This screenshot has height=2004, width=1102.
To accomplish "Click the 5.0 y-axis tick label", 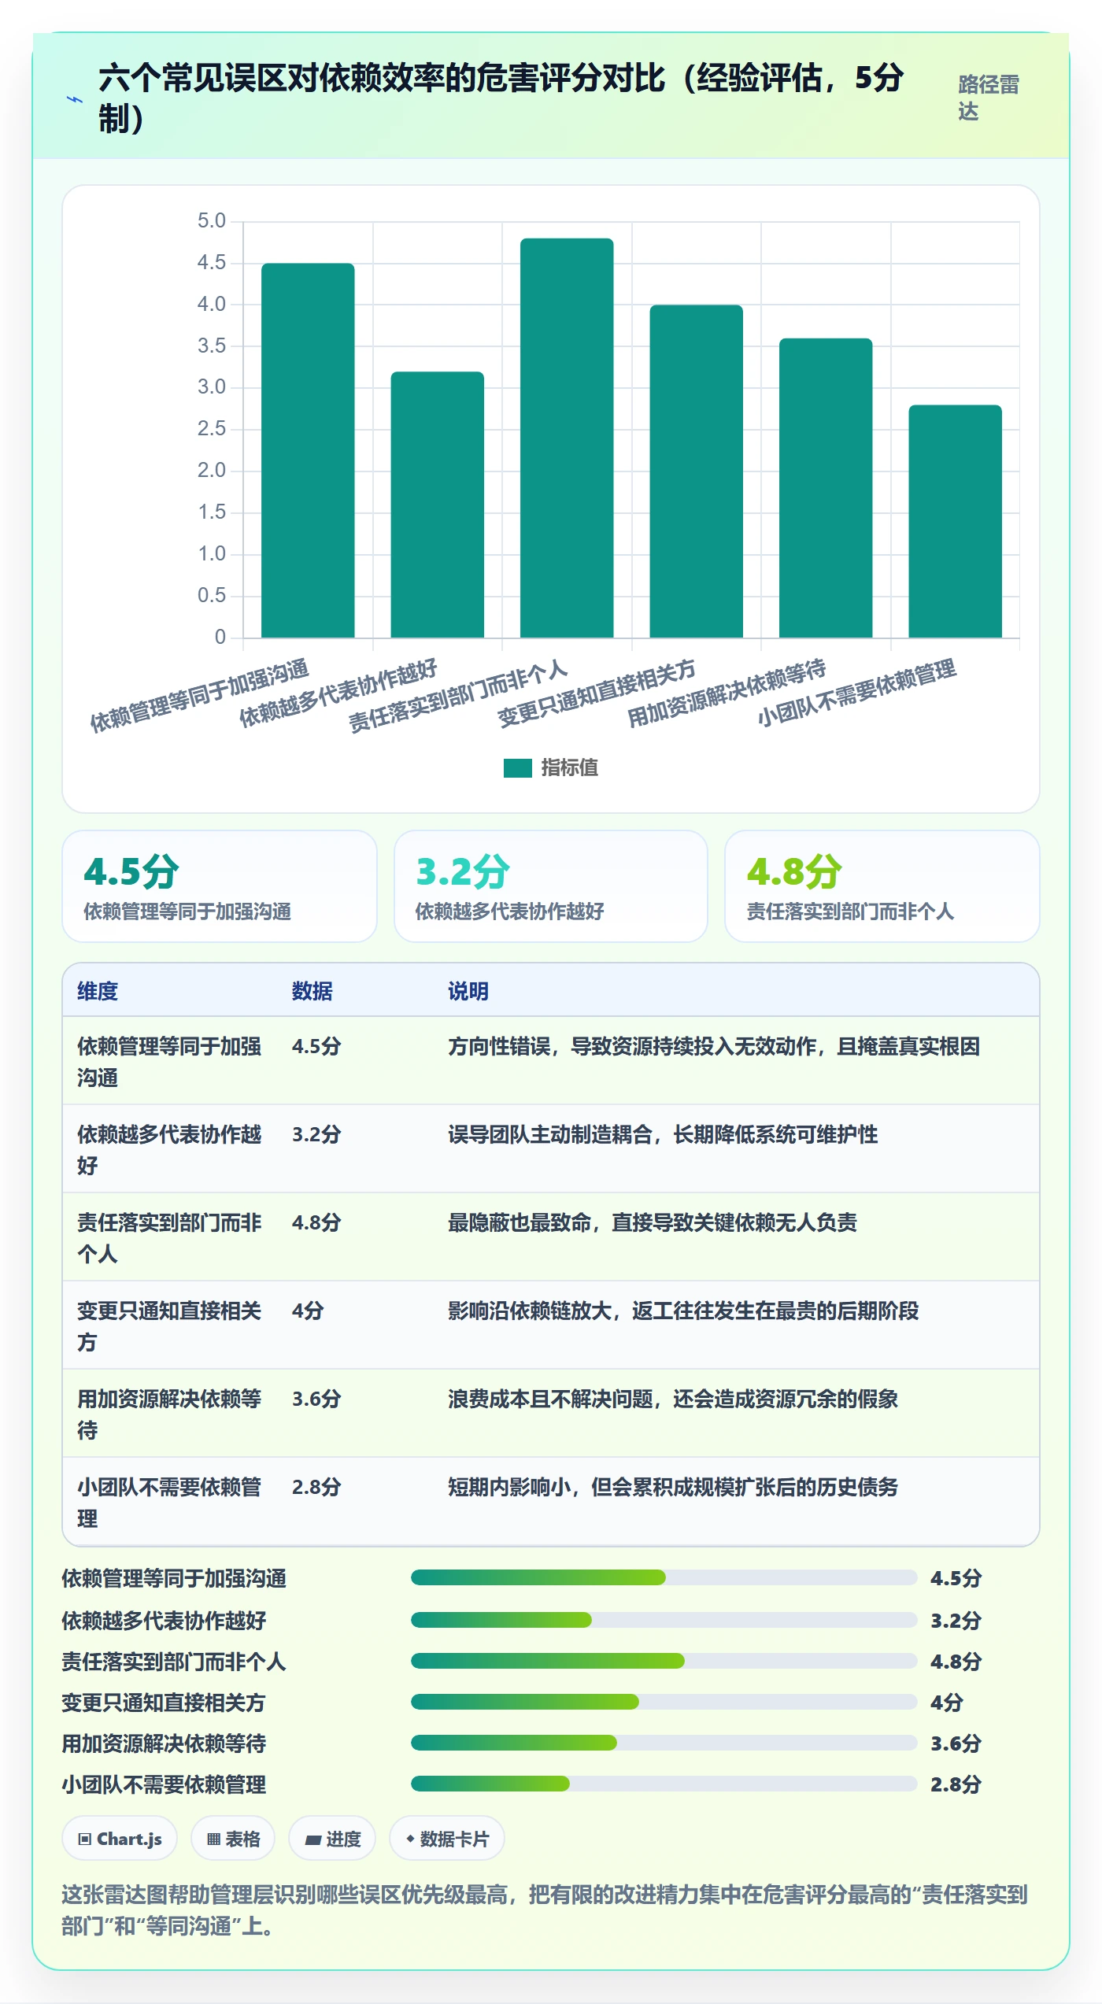I will (x=211, y=221).
